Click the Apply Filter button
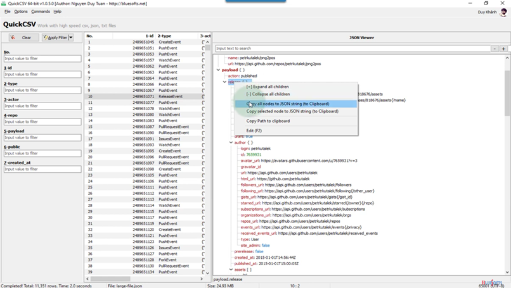The image size is (511, 288). click(x=55, y=37)
